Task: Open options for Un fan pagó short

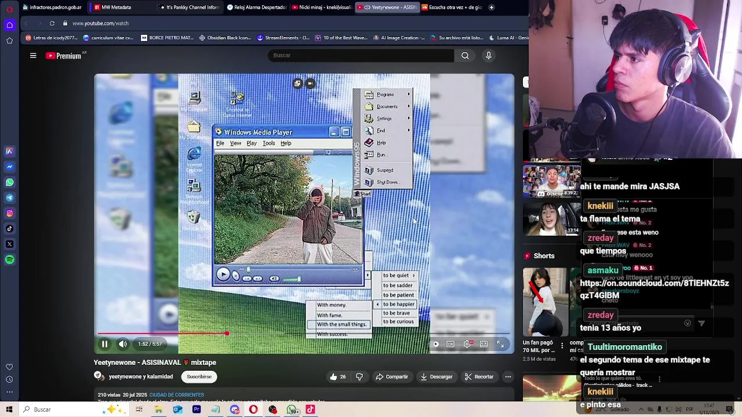Action: pos(562,346)
